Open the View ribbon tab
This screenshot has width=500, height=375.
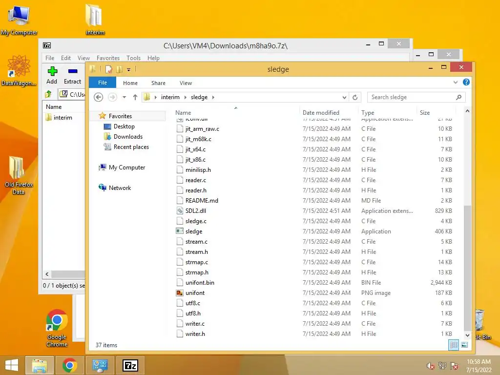coord(186,83)
